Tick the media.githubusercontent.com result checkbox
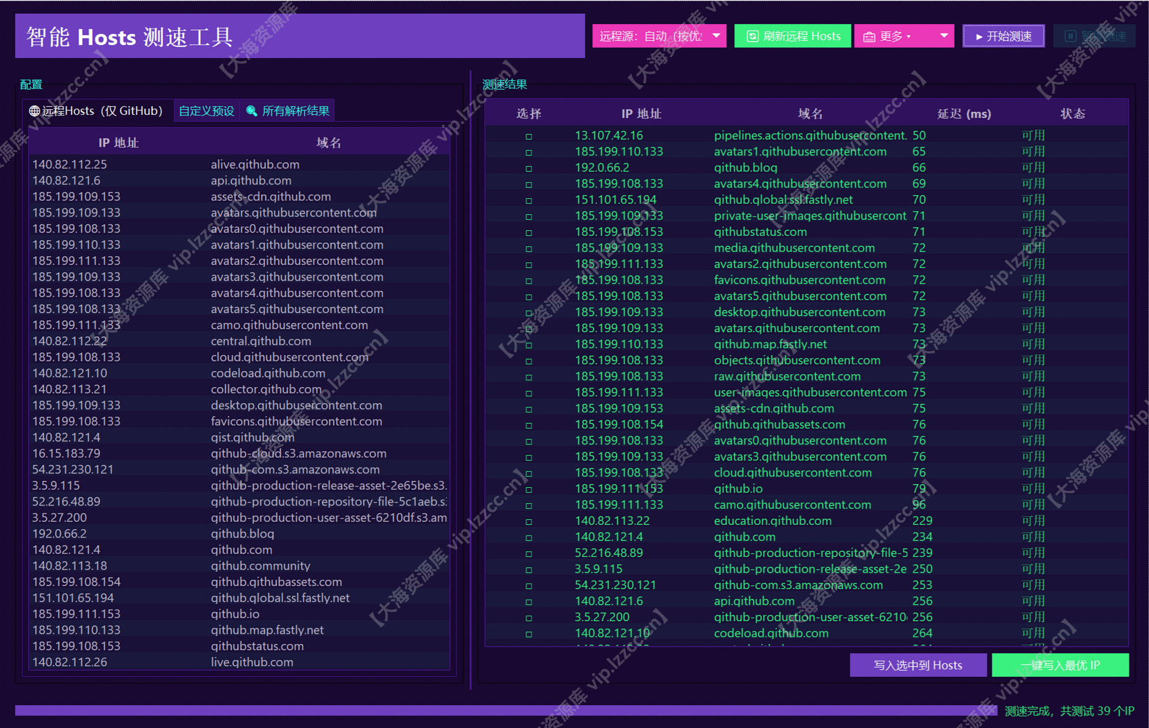Viewport: 1149px width, 728px height. tap(529, 248)
